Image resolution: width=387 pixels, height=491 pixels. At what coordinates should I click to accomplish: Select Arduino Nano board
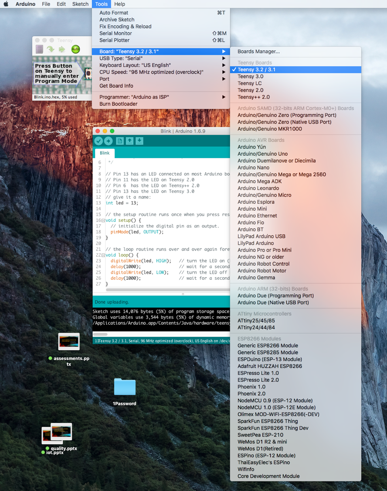click(296, 168)
